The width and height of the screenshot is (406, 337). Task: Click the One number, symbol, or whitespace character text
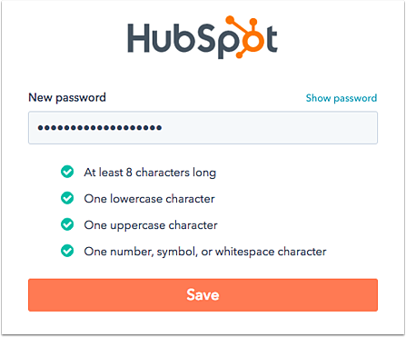click(205, 252)
